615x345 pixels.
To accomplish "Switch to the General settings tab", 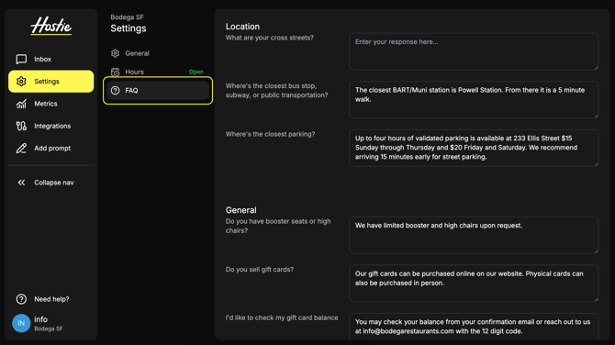I will [x=158, y=53].
